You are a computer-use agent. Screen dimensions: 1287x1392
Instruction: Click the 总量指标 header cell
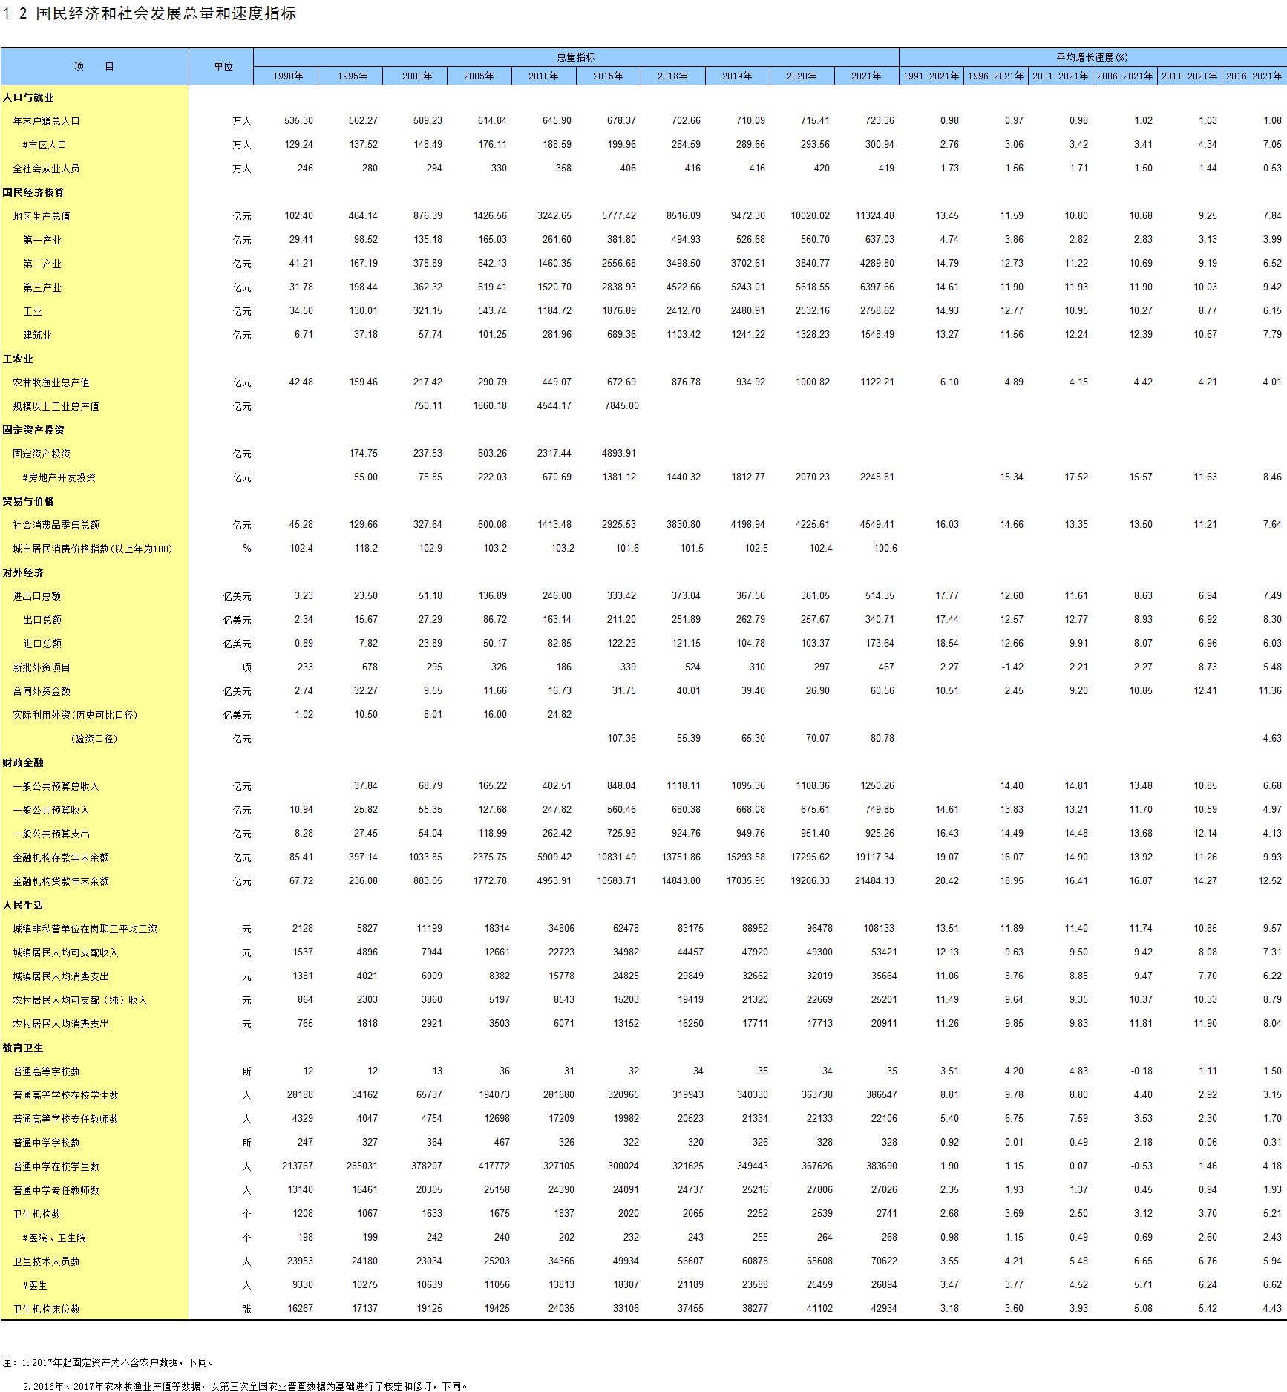click(x=575, y=57)
